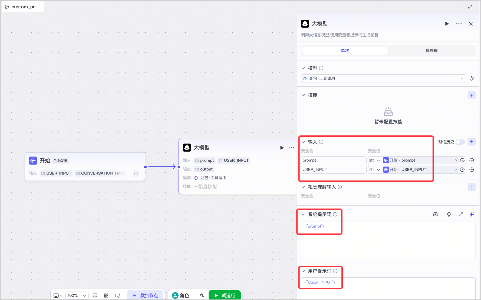Collapse the 视觉理解输入 section
The height and width of the screenshot is (300, 481).
pyautogui.click(x=303, y=187)
